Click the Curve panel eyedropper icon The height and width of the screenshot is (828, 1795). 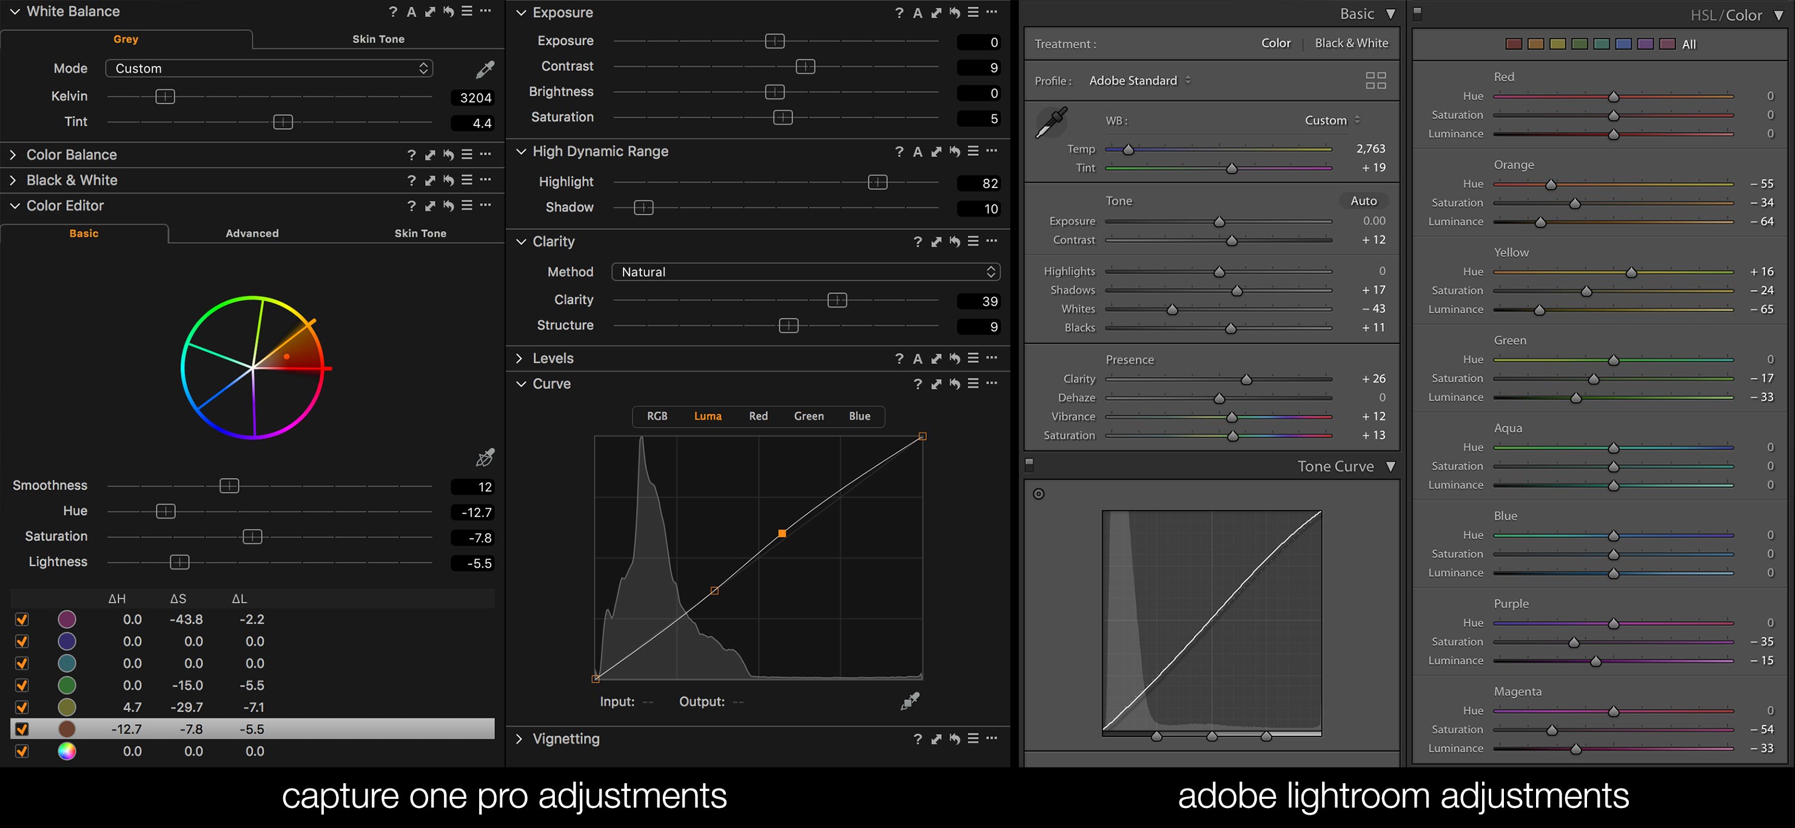[910, 701]
